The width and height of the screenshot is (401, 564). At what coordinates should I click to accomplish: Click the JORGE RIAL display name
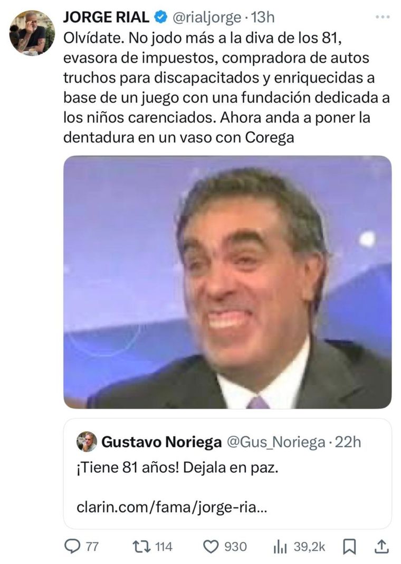pos(106,17)
